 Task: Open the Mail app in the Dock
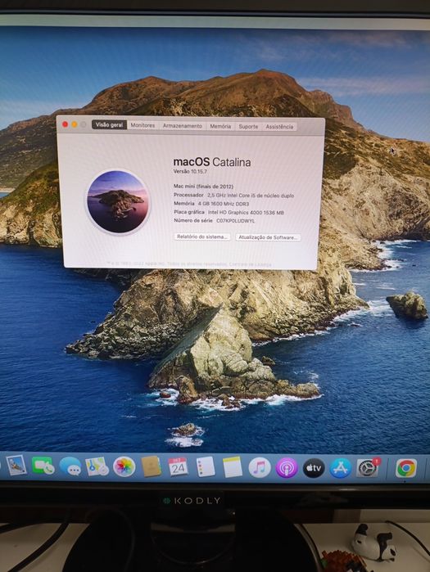click(x=16, y=465)
